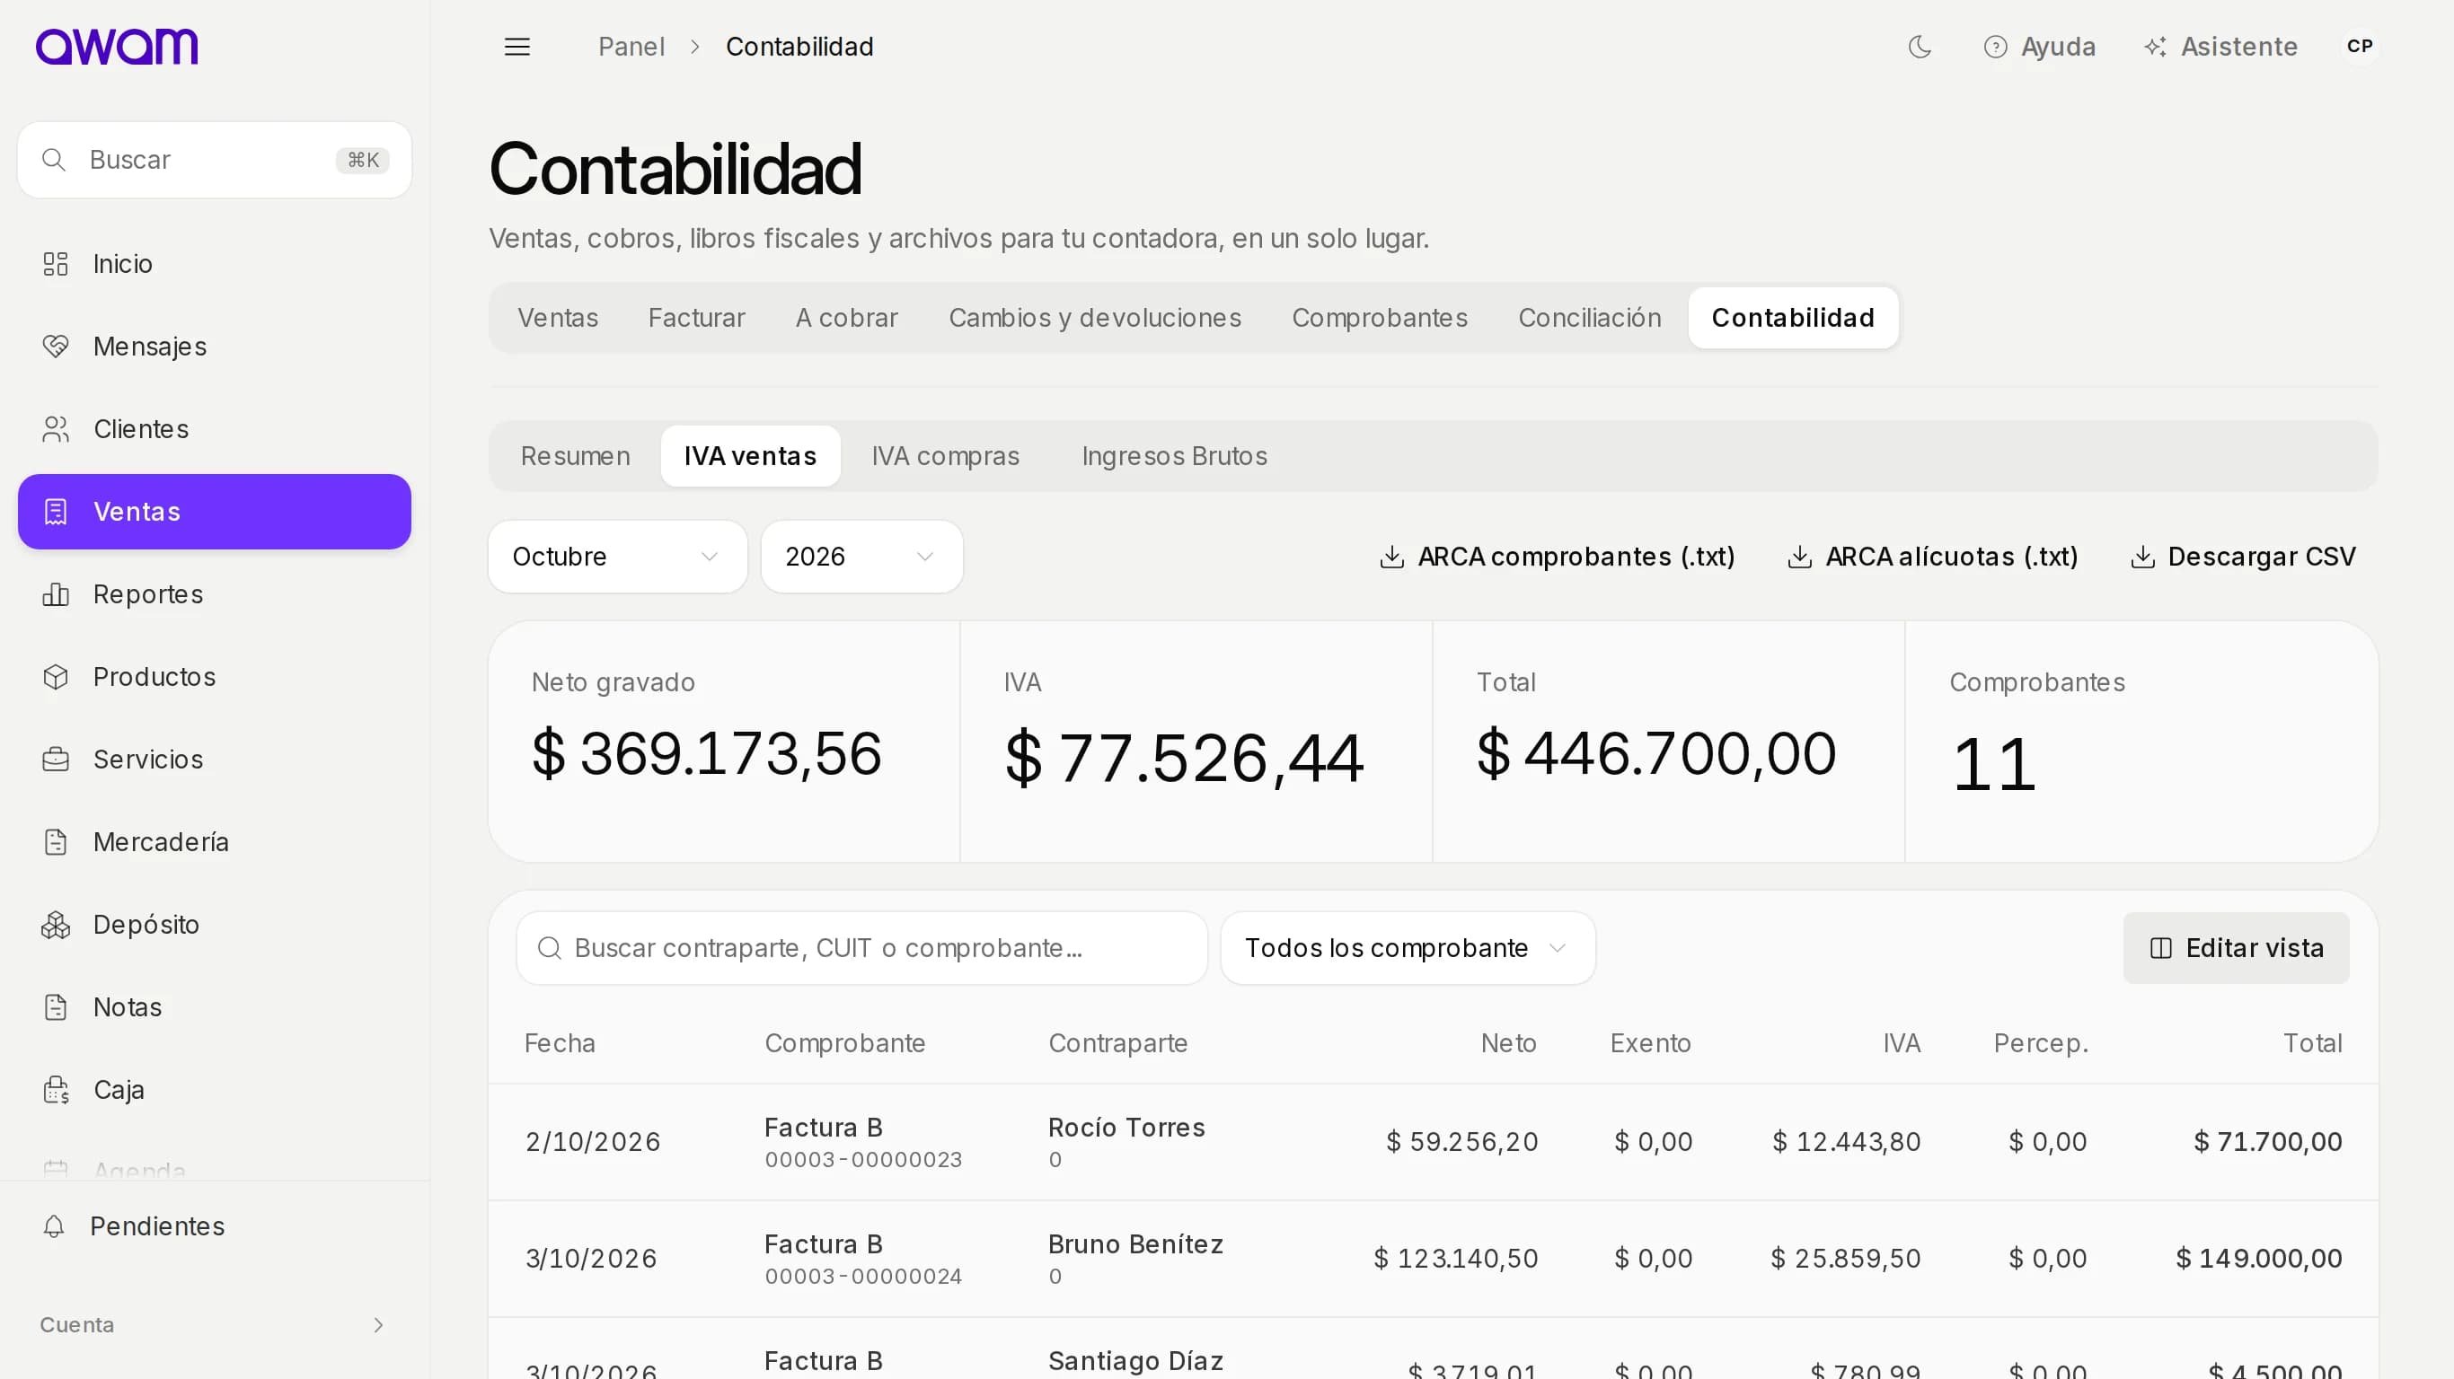Open the Octubre month dropdown
Image resolution: width=2454 pixels, height=1379 pixels.
[x=617, y=558]
